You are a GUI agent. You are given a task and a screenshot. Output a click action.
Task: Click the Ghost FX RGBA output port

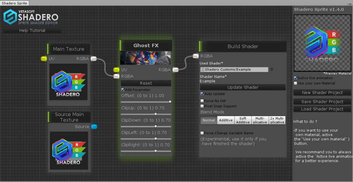pyautogui.click(x=175, y=70)
